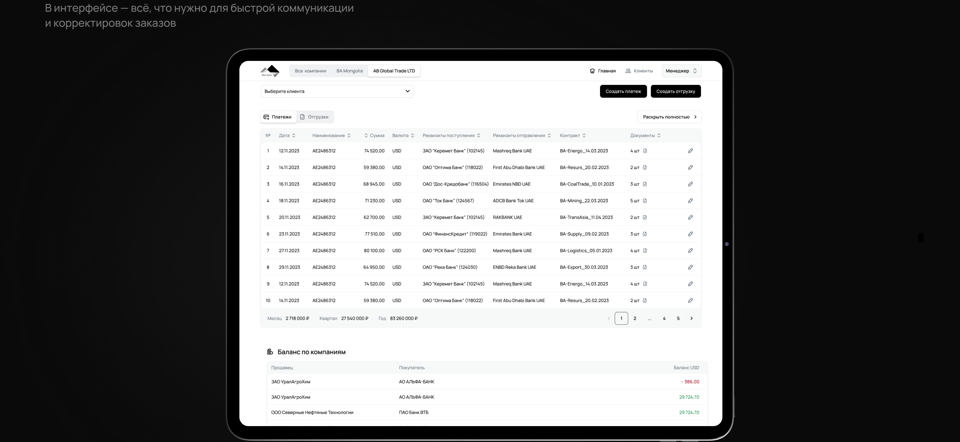Click the link icon for the BA-Mining contract row
Screen dimensions: 960x442
[x=690, y=201]
